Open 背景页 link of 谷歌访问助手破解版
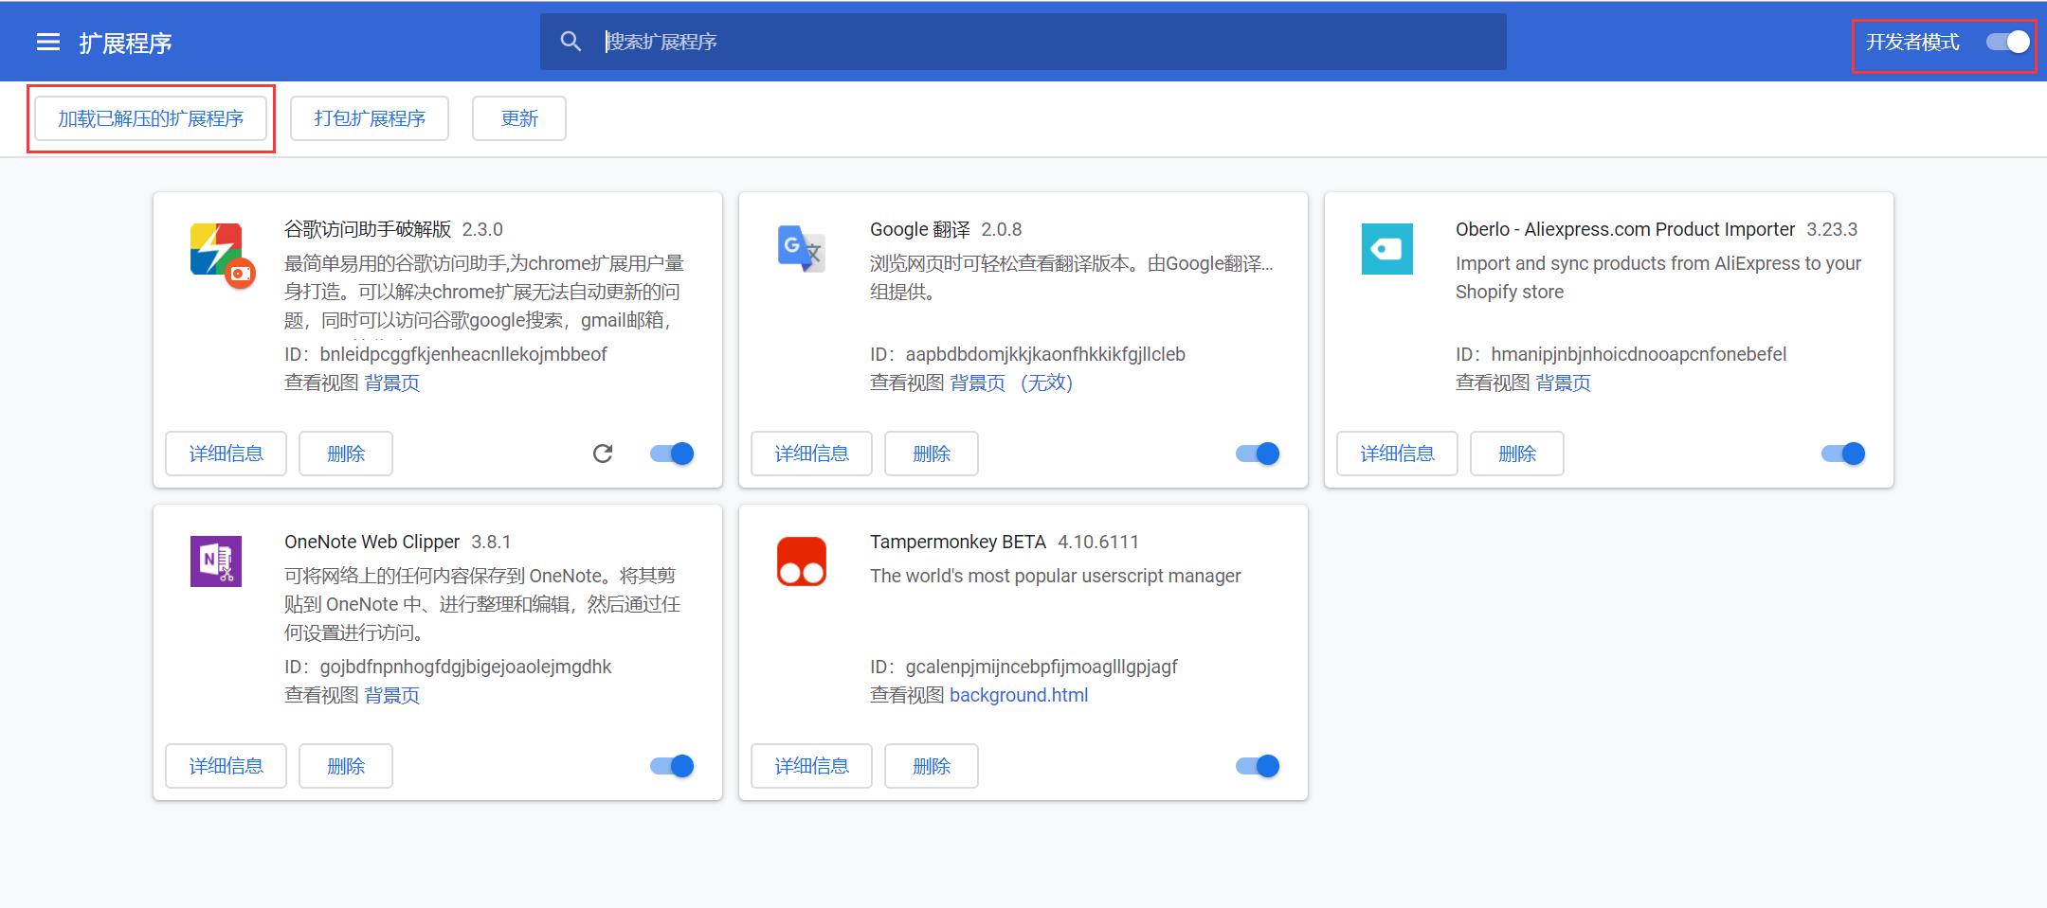Screen dimensions: 2047x908 (x=391, y=383)
